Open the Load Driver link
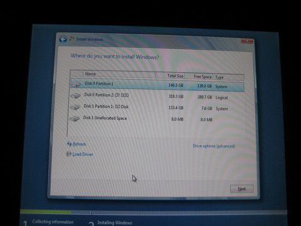The width and height of the screenshot is (301, 226). [83, 154]
